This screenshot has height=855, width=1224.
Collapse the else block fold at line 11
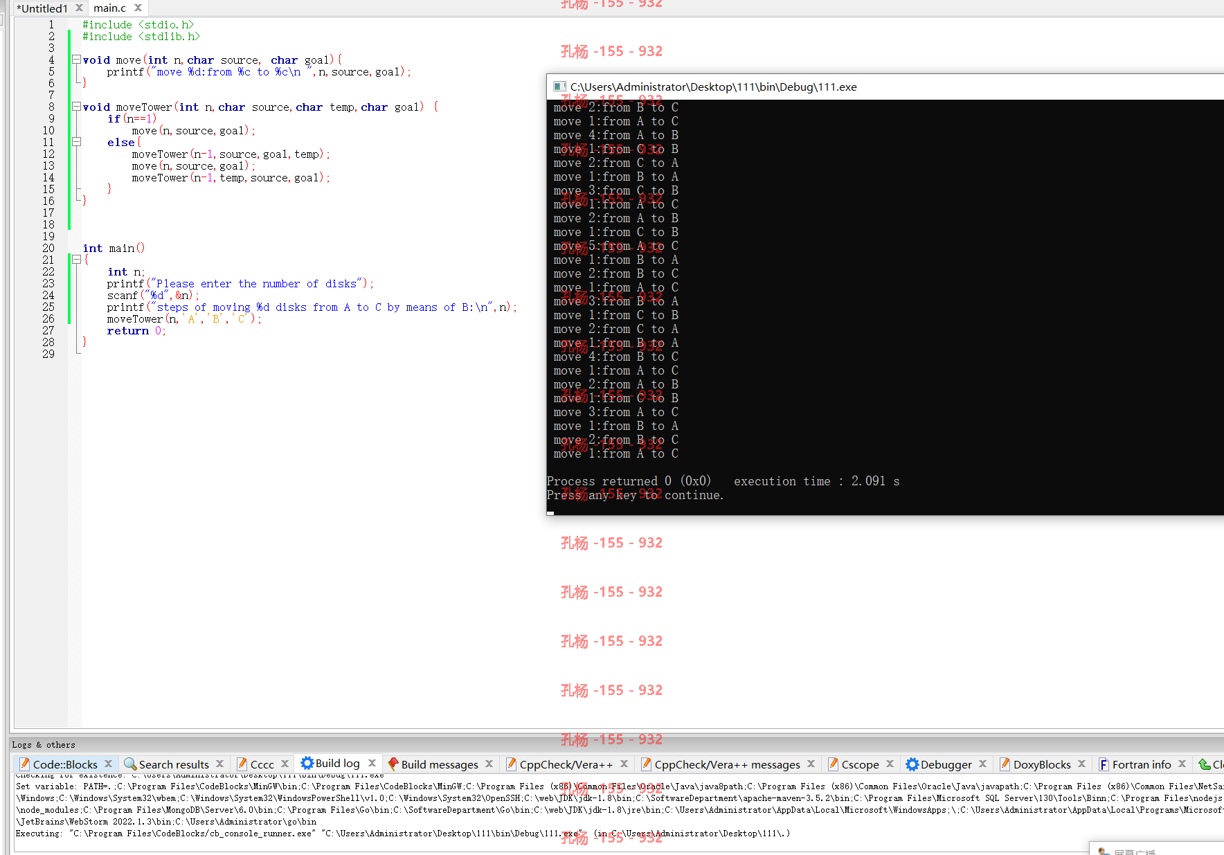76,142
